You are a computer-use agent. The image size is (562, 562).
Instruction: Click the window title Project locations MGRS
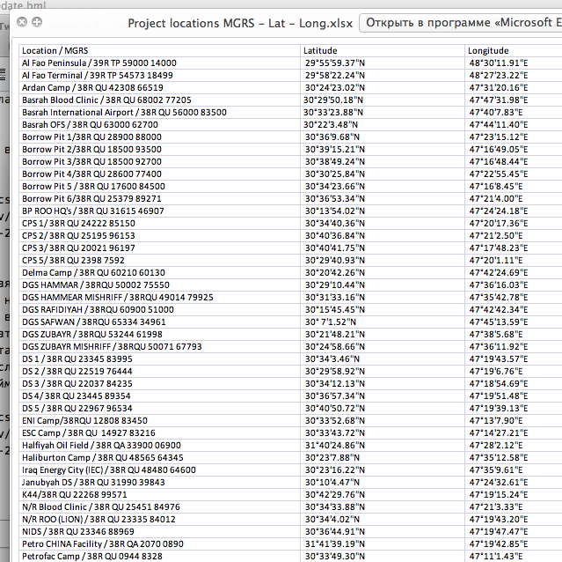(240, 23)
